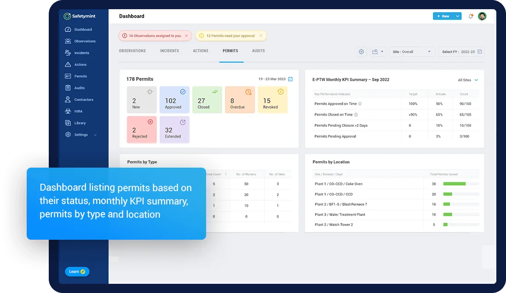Image resolution: width=506 pixels, height=293 pixels.
Task: Click the export share icon
Action: [375, 51]
